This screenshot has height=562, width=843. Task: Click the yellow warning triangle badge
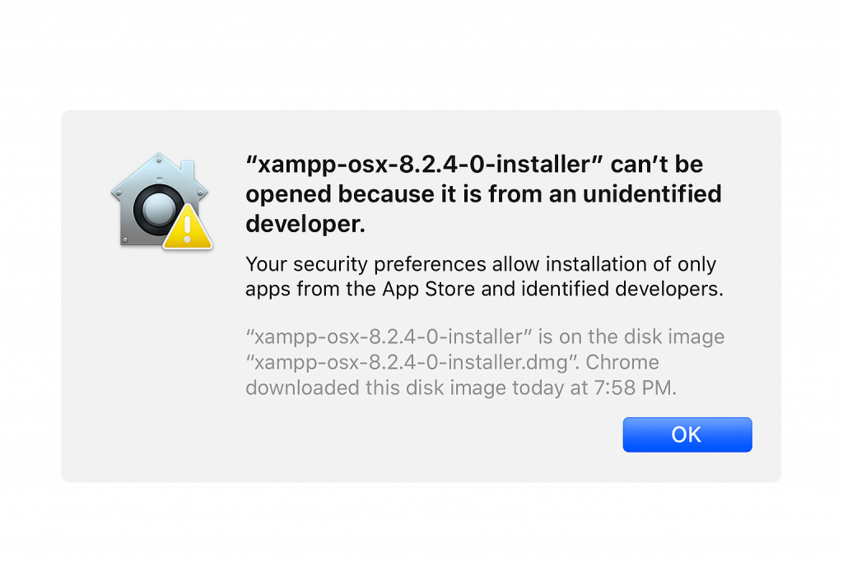click(x=188, y=228)
